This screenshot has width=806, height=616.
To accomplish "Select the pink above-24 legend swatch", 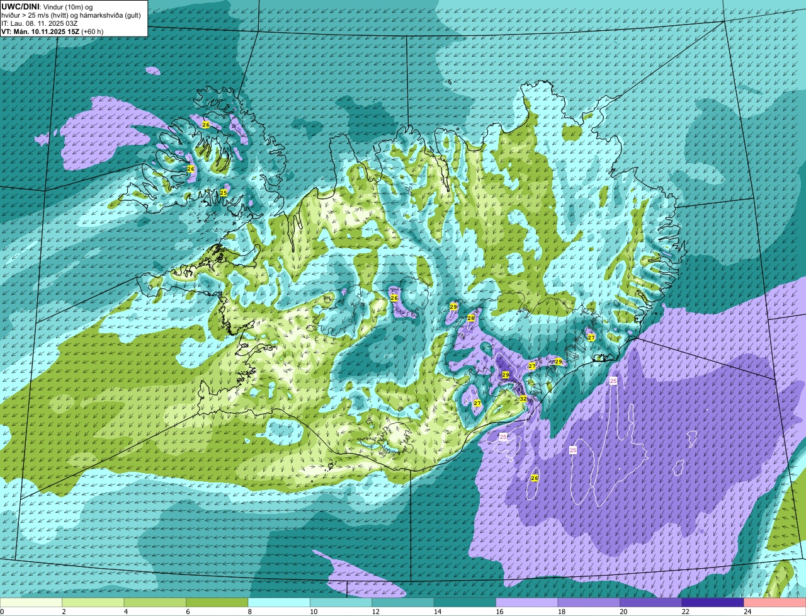I will (775, 603).
